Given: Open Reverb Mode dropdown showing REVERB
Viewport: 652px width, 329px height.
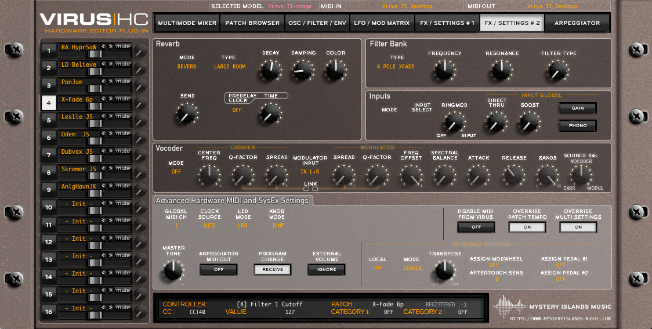Looking at the screenshot, I should pos(187,67).
